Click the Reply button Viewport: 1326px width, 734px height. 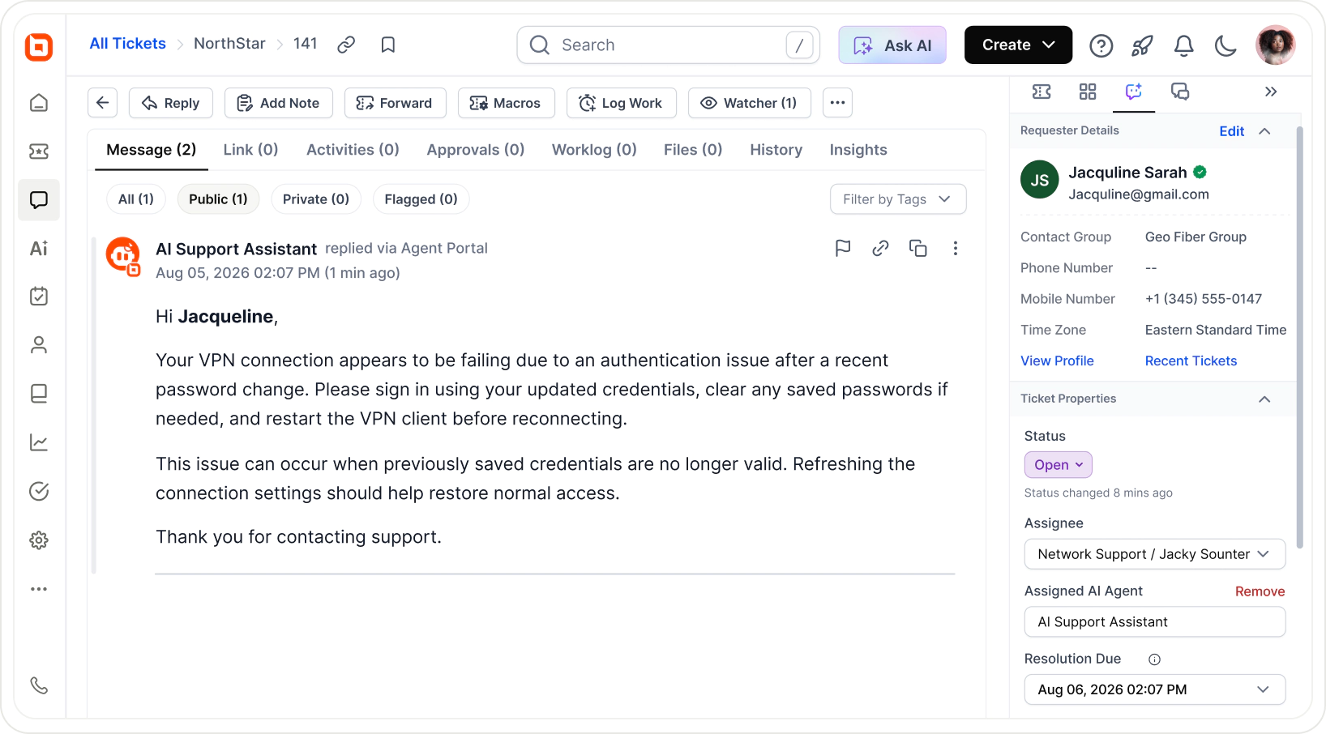pos(171,103)
